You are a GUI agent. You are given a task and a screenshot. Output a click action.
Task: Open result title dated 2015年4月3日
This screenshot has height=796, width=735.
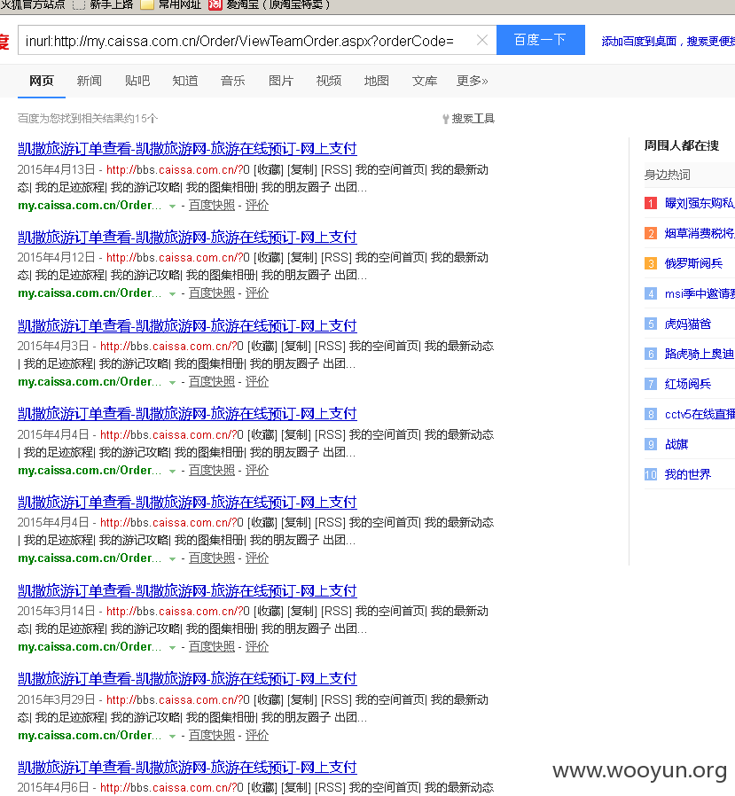(x=187, y=325)
